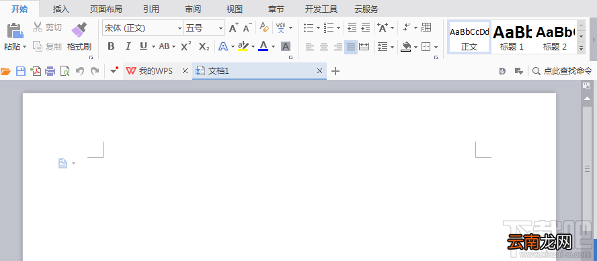597x261 pixels.
Task: Toggle bold formatting
Action: click(x=111, y=47)
